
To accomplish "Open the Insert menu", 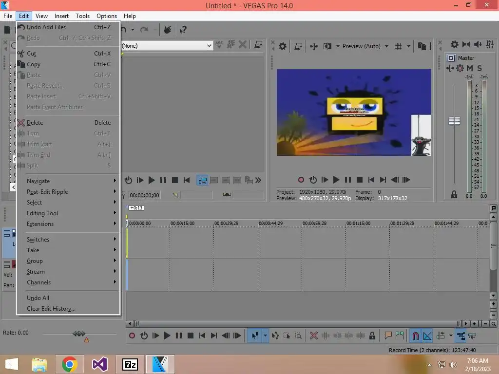I will coord(61,16).
